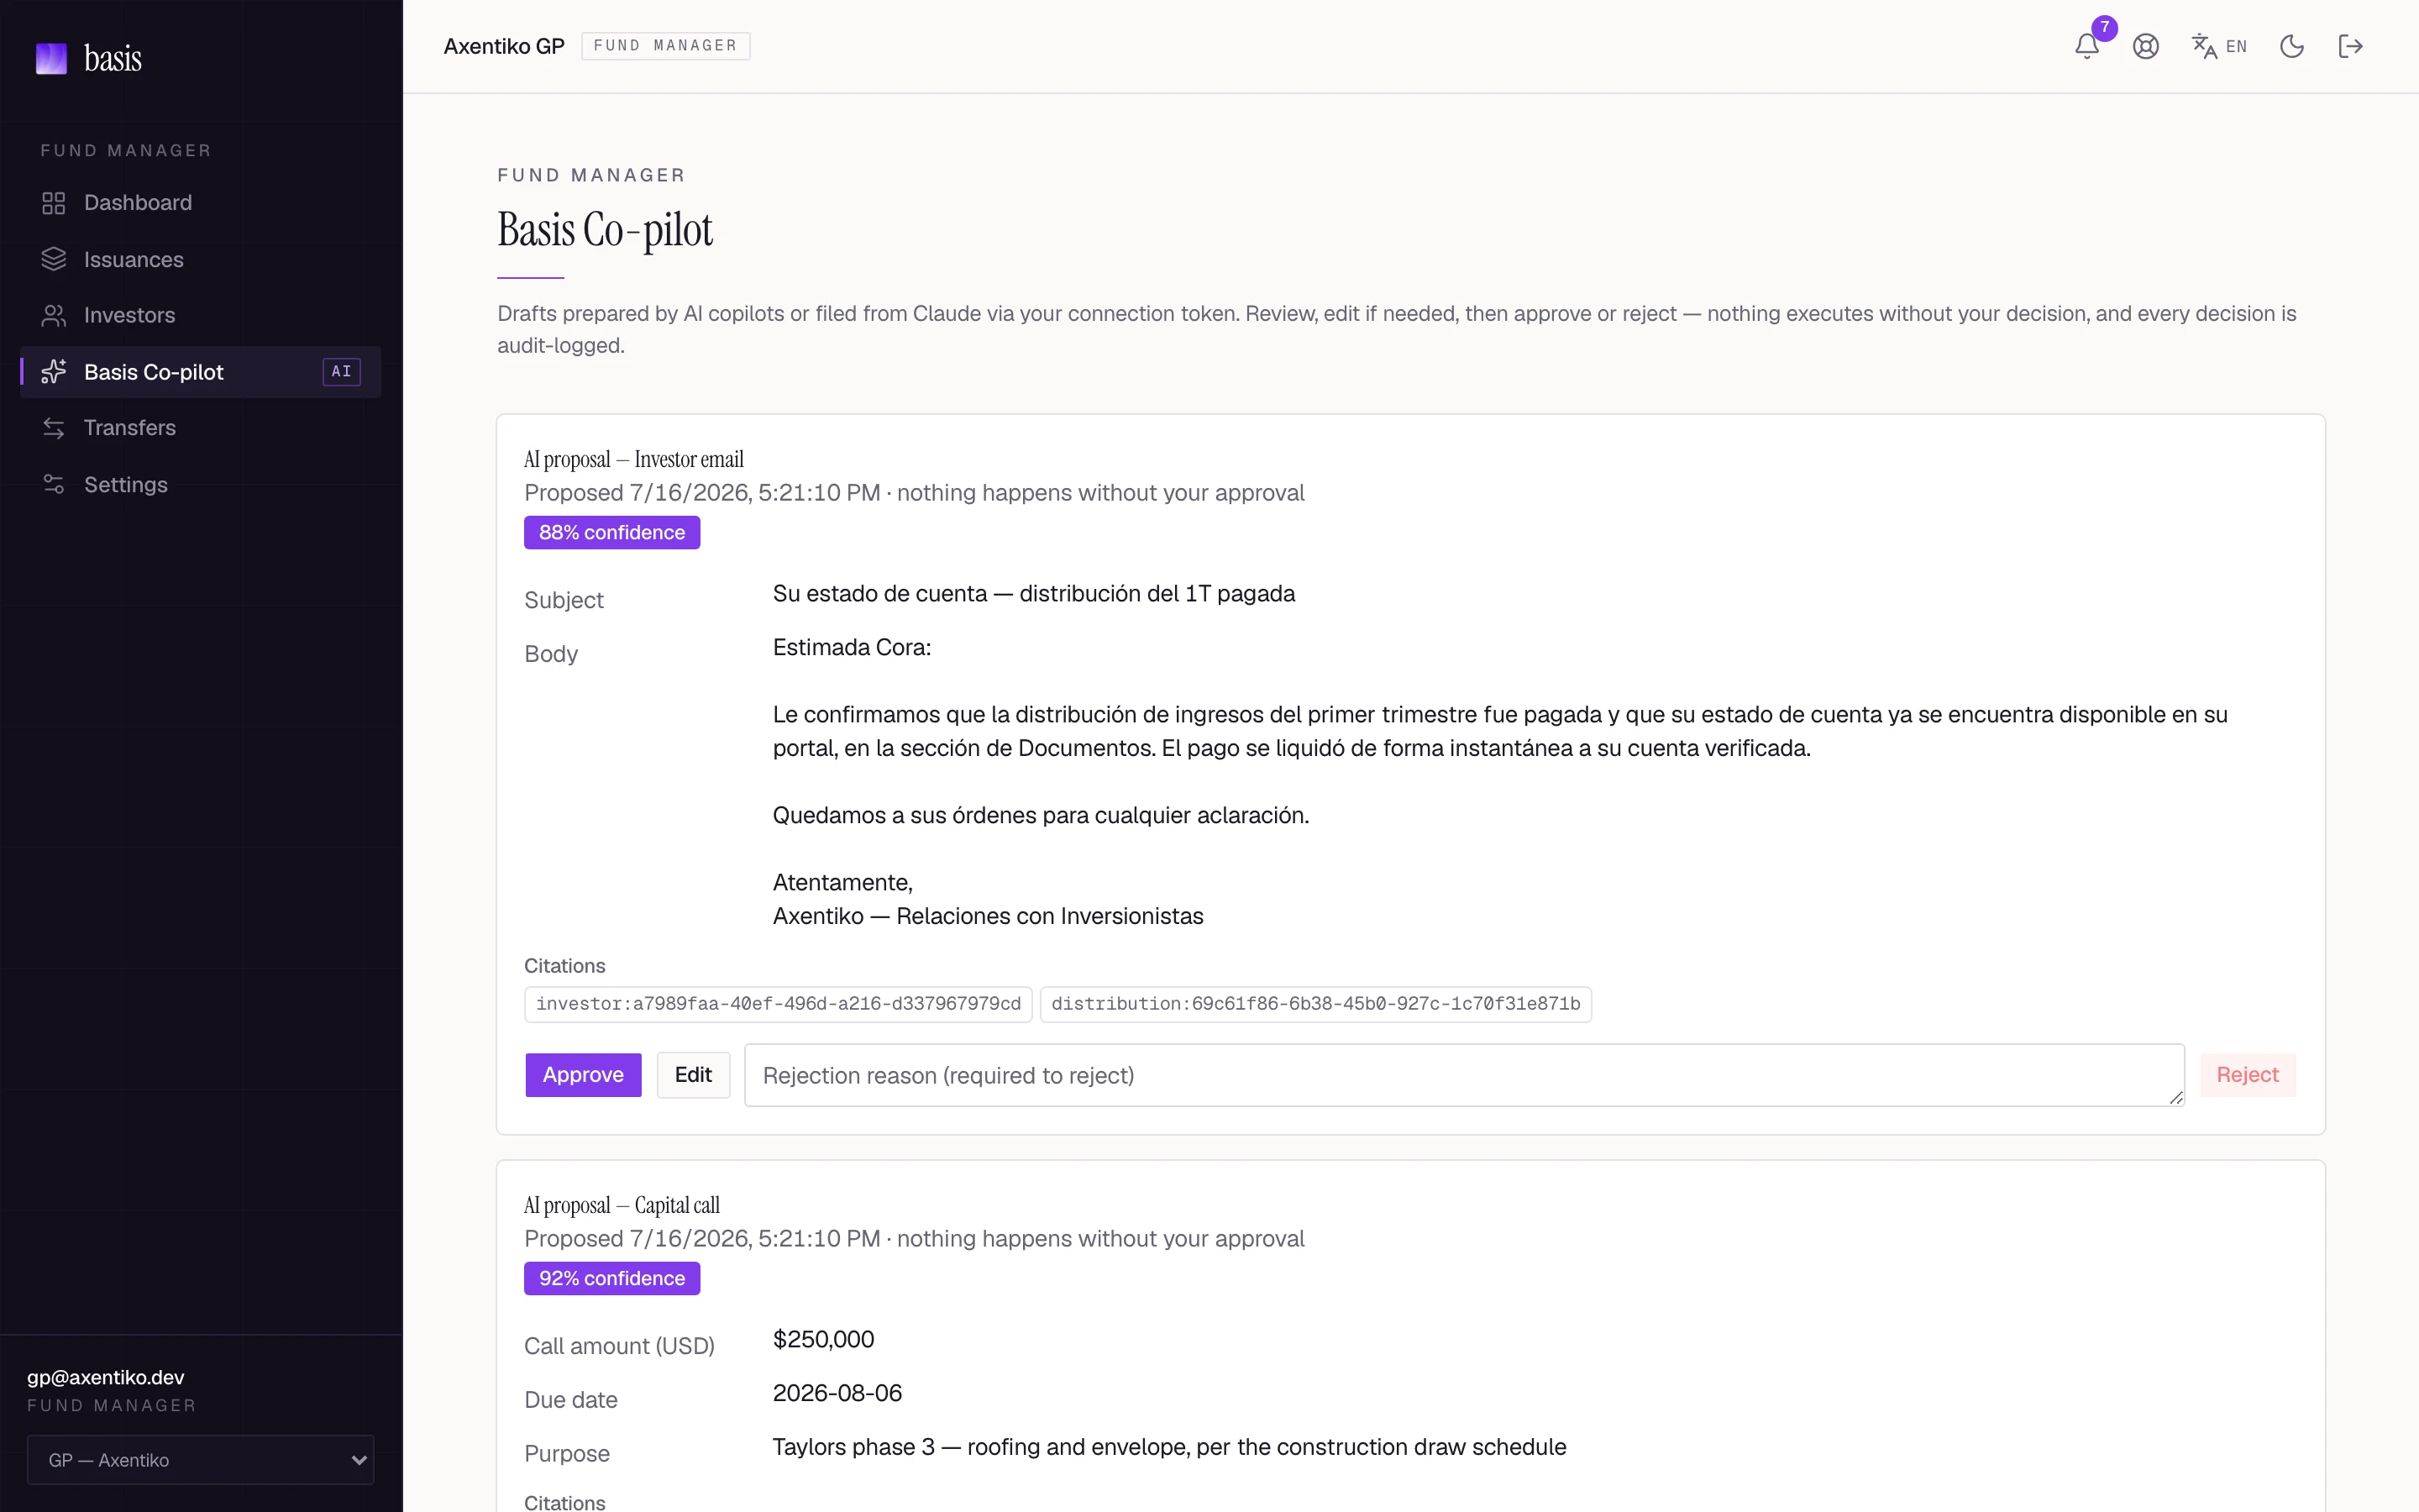Approve the investor email proposal
The image size is (2419, 1512).
[x=583, y=1075]
